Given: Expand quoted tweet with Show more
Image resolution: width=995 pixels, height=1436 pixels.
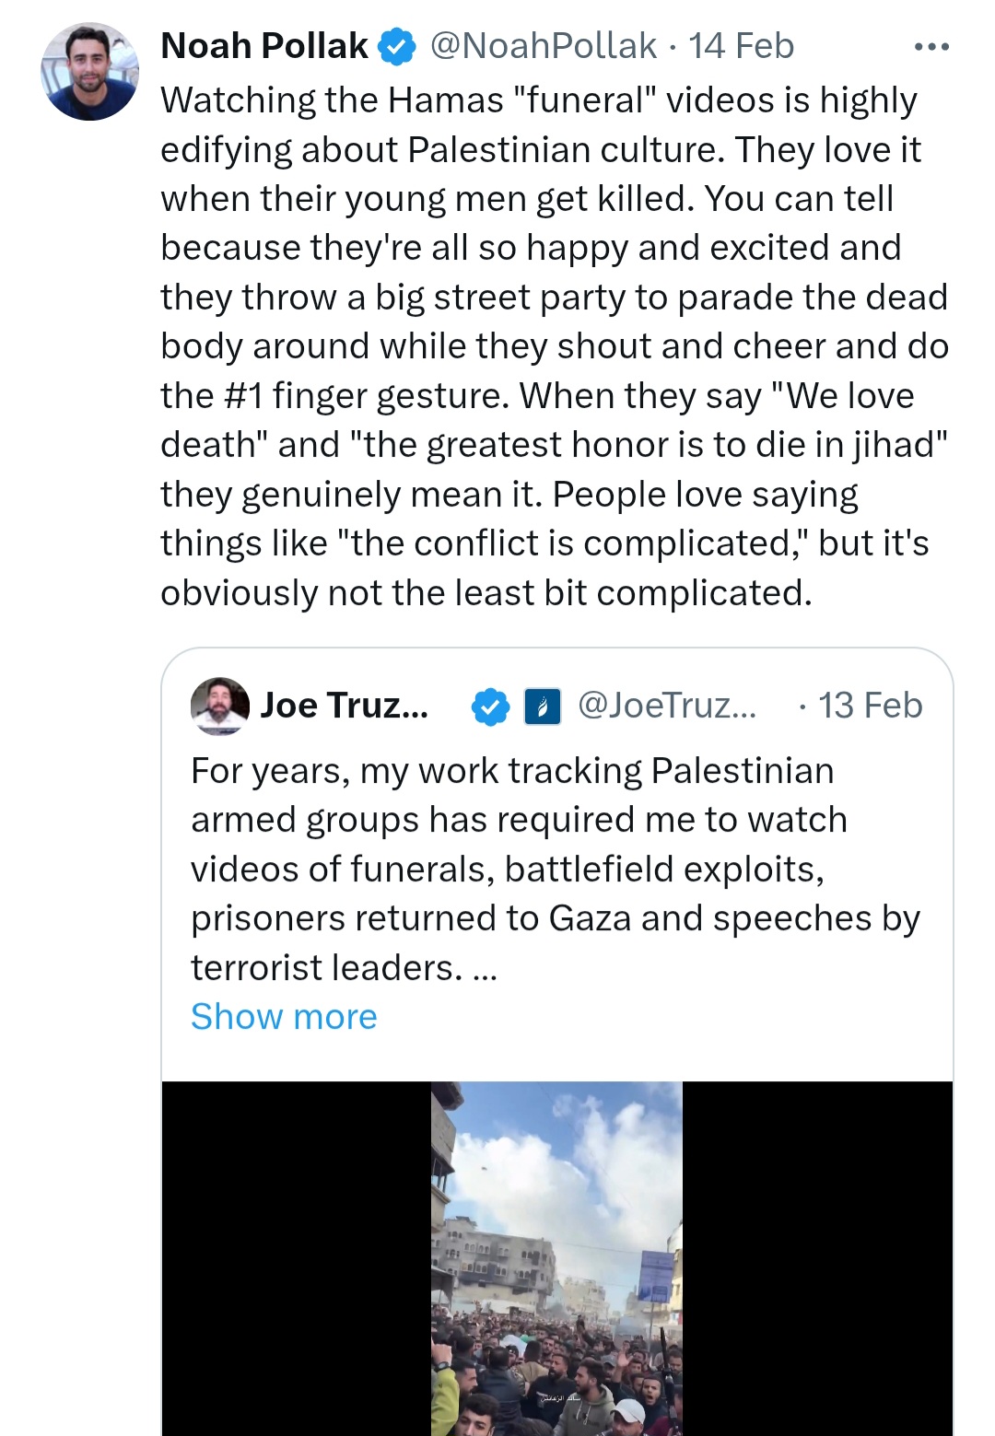Looking at the screenshot, I should click(284, 1017).
